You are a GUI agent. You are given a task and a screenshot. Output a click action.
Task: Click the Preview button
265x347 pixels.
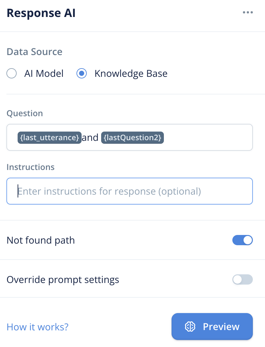coord(212,327)
